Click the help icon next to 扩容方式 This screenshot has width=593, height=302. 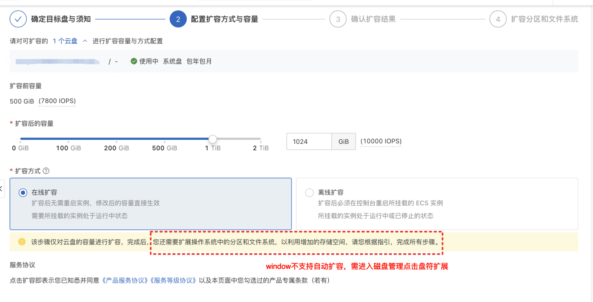click(x=46, y=171)
